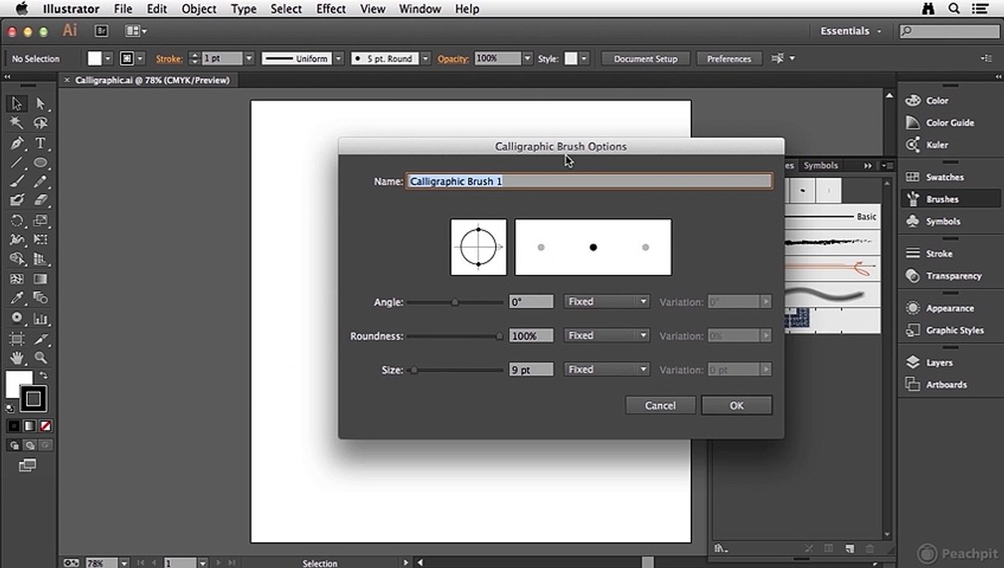Select the Blend tool
1004x568 pixels.
tap(40, 298)
